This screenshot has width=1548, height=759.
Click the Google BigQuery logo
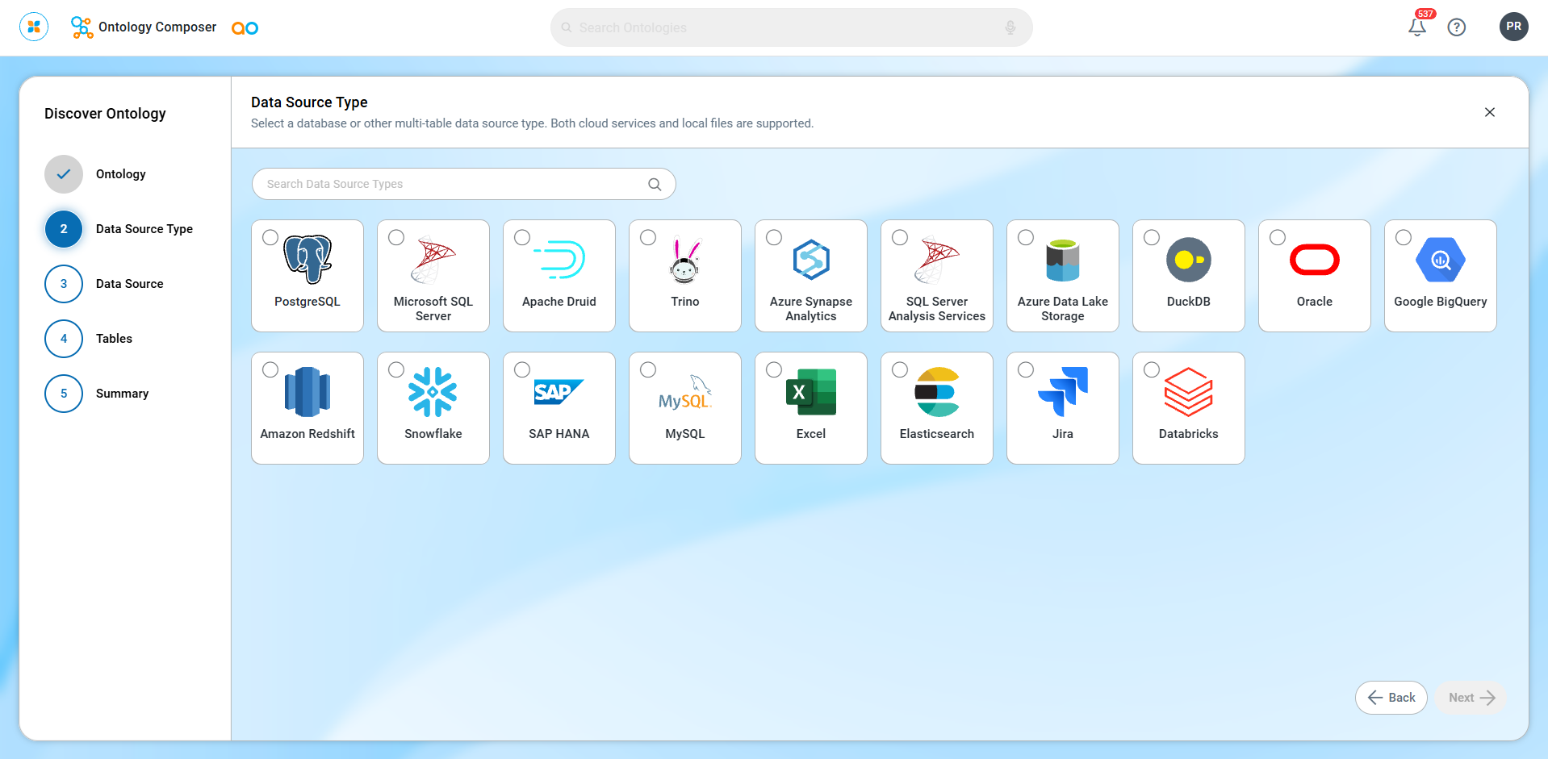pos(1441,260)
